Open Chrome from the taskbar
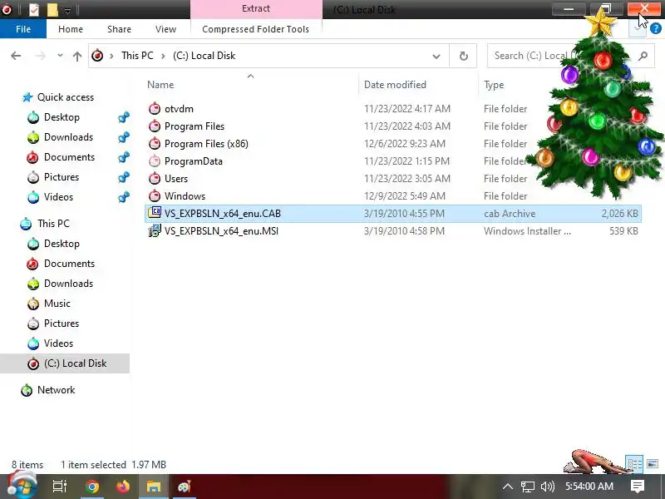Image resolution: width=665 pixels, height=499 pixels. click(92, 487)
